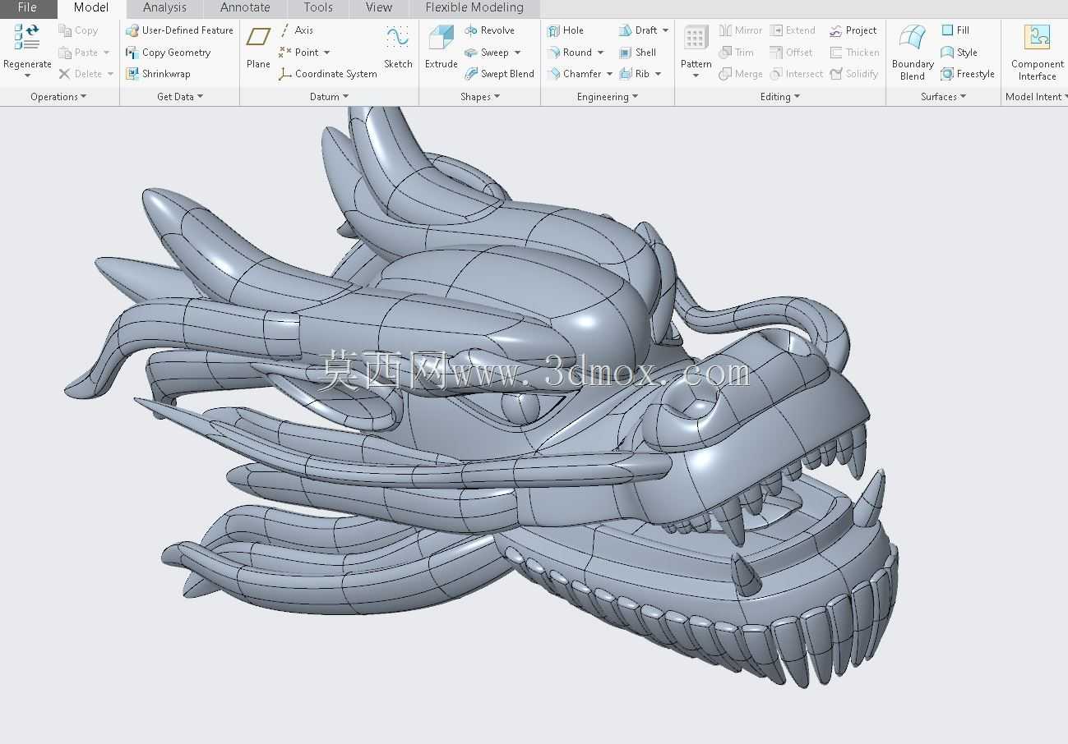Expand the Surfaces group overflow

[x=944, y=97]
